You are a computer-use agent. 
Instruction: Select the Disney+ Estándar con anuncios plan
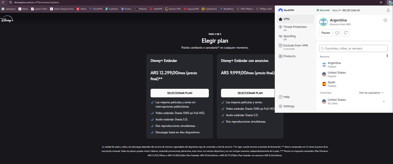coord(248,93)
